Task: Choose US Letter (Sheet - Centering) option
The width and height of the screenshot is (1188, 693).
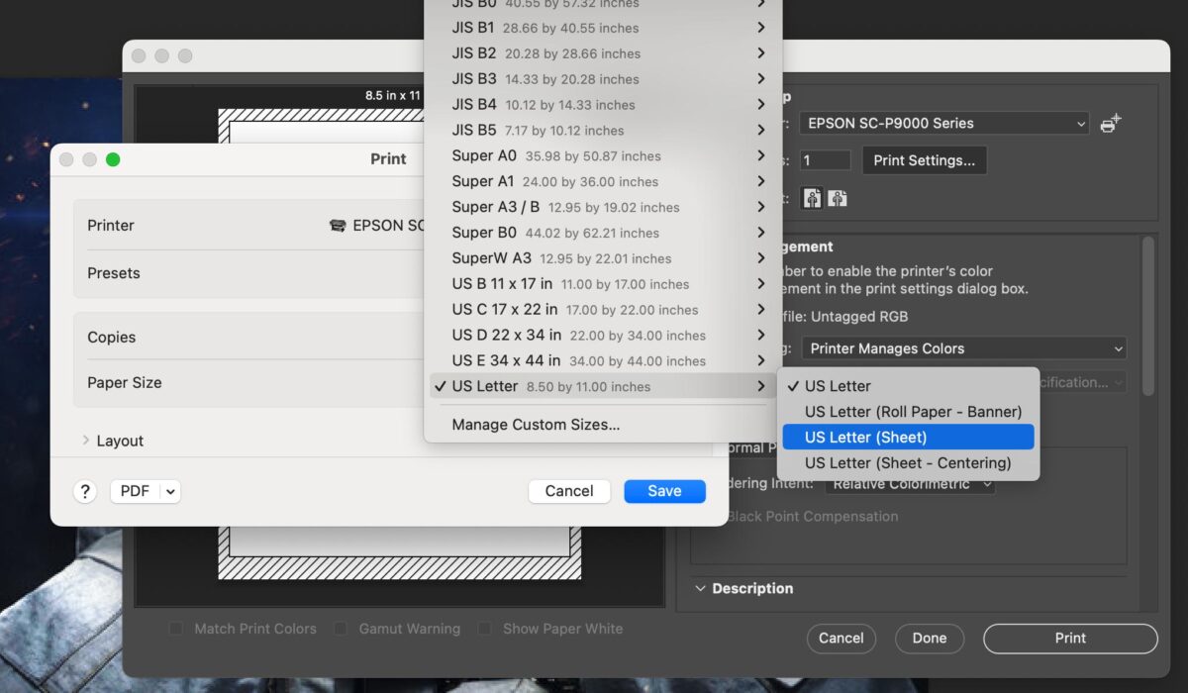Action: pos(908,462)
